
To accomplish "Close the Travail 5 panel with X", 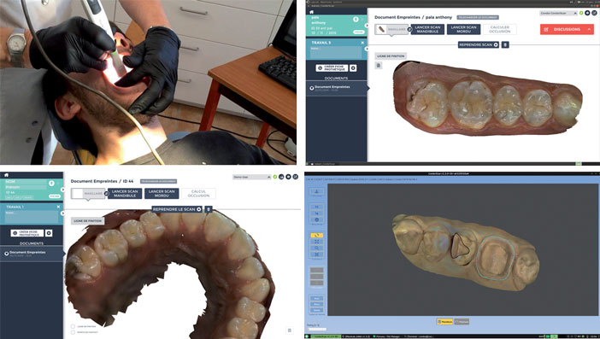I will click(362, 43).
